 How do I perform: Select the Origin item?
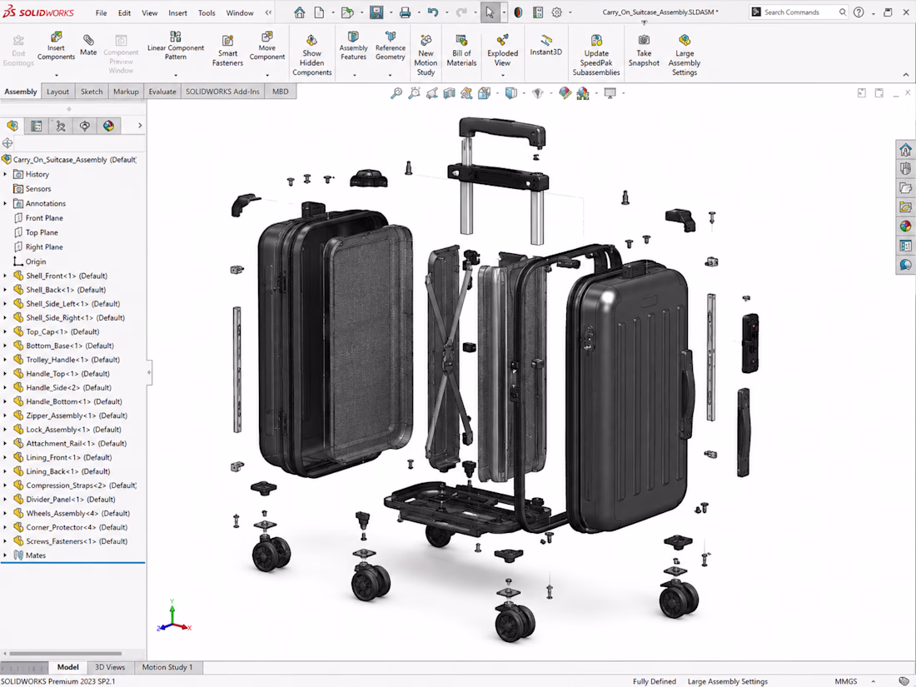coord(35,261)
